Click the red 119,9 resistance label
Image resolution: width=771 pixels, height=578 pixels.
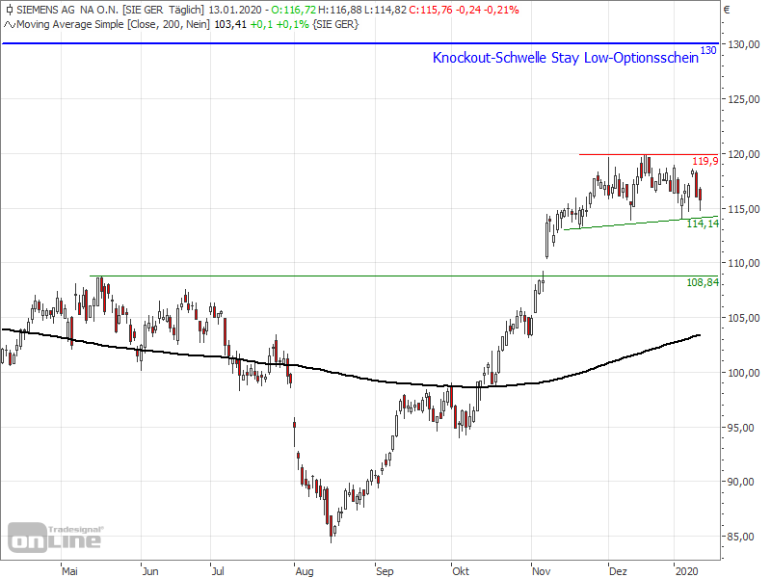[x=705, y=161]
